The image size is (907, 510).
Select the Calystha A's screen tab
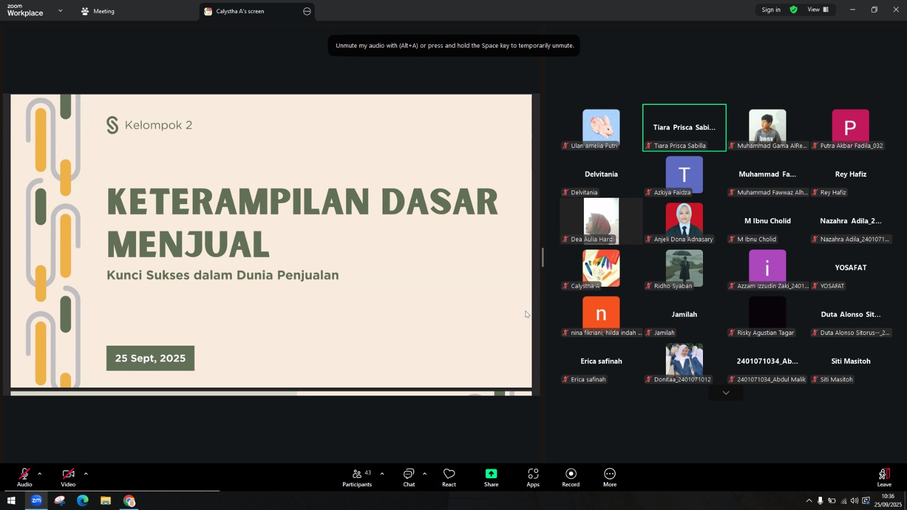pos(240,11)
